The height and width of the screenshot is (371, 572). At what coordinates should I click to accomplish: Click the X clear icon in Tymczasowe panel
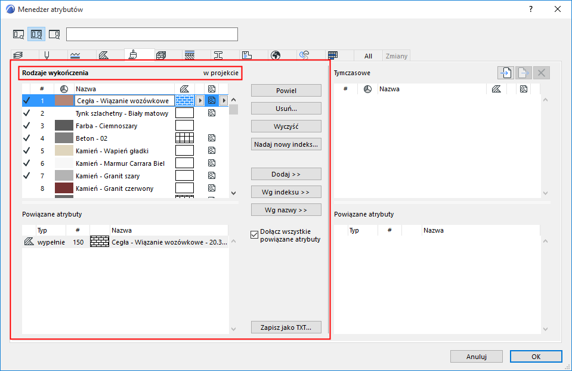pos(542,73)
